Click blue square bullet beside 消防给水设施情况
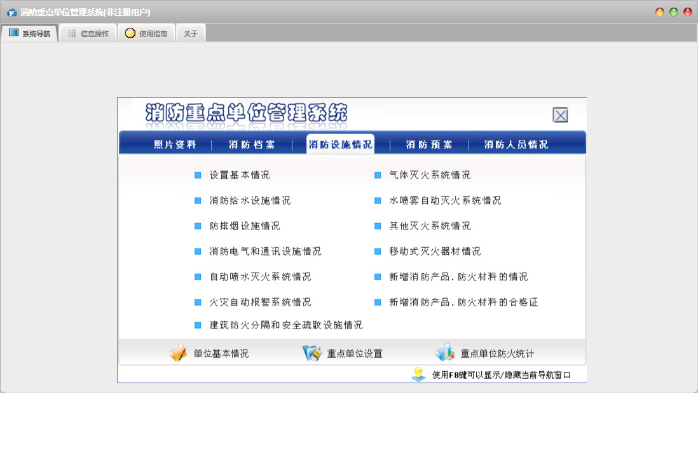 tap(198, 201)
